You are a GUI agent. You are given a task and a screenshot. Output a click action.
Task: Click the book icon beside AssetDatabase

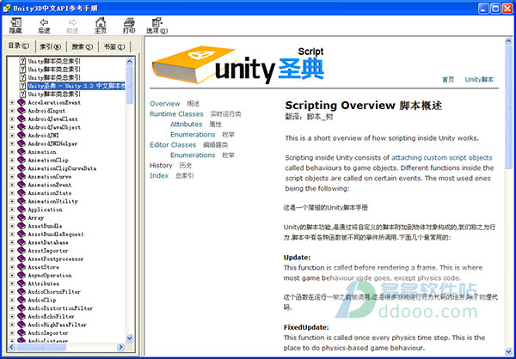click(21, 242)
